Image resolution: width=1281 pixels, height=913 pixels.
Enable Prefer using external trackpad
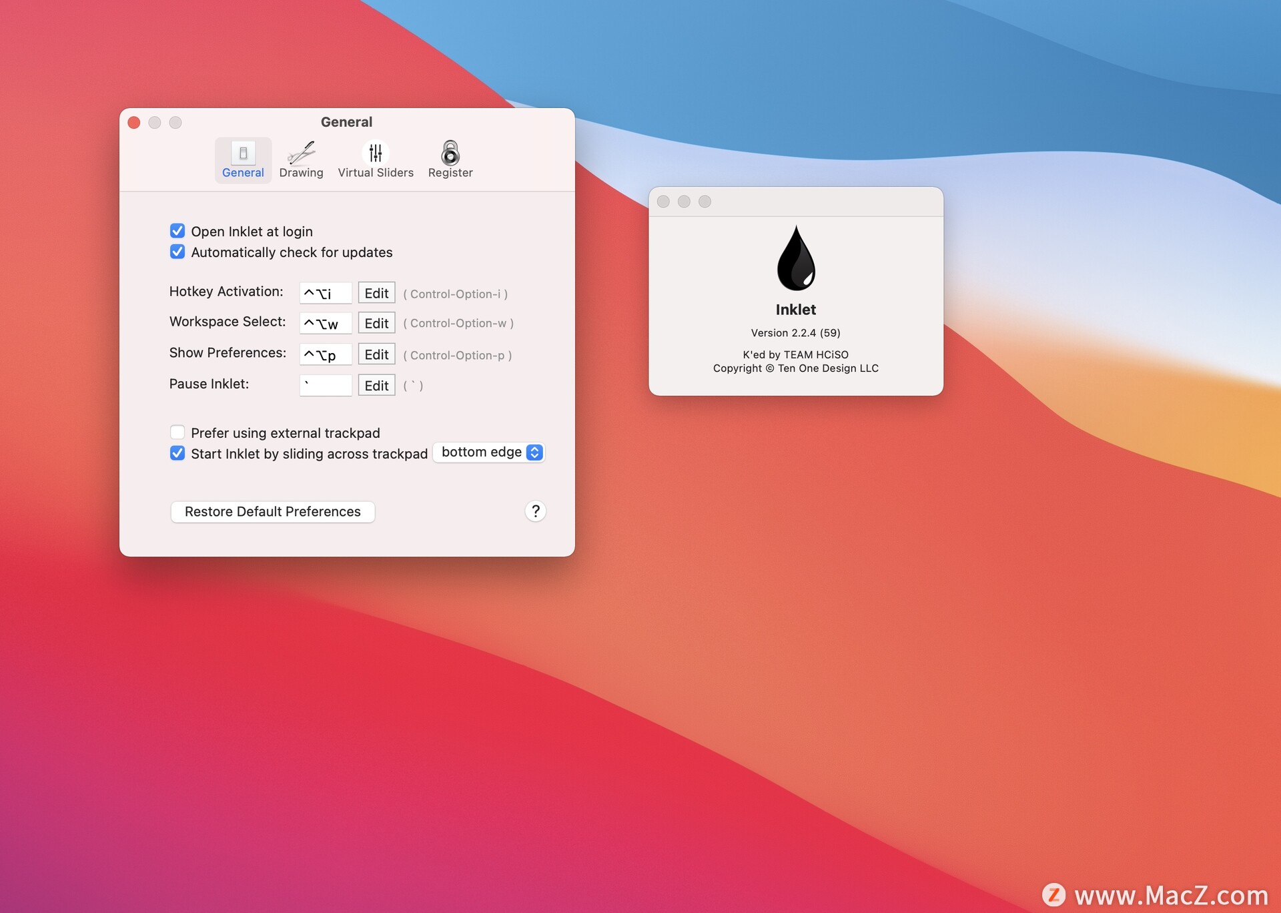point(177,432)
